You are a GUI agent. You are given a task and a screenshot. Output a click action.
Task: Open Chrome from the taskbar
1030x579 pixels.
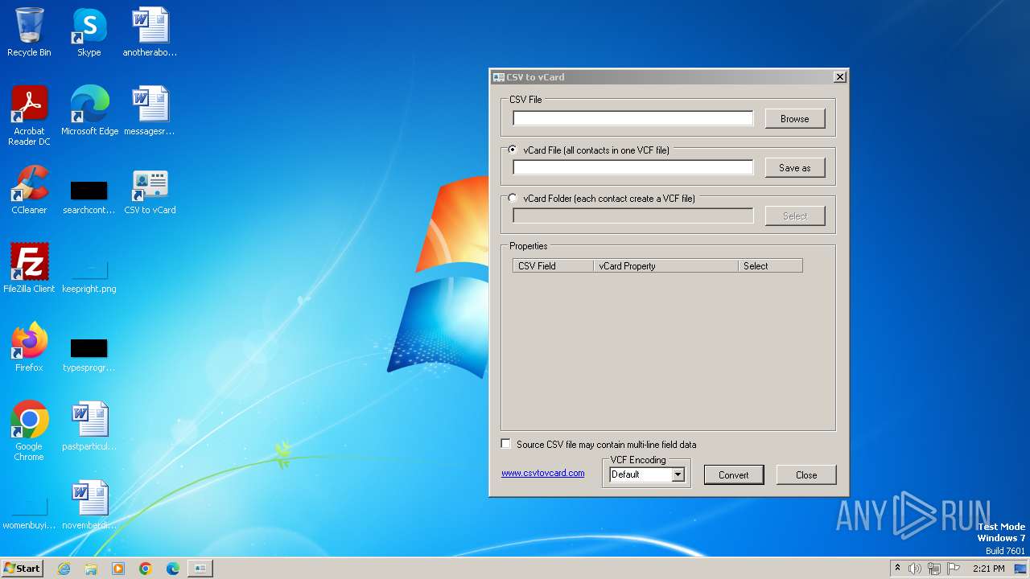tap(146, 569)
